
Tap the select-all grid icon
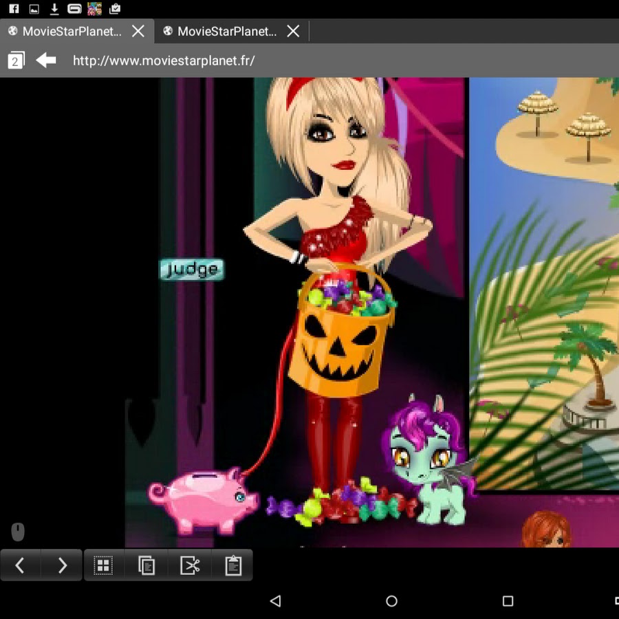coord(103,565)
